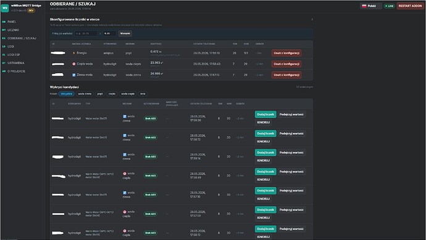Viewport: 426px width, 240px height.
Task: Click cold water icon in 17:57:19 candidate row
Action: (x=125, y=193)
